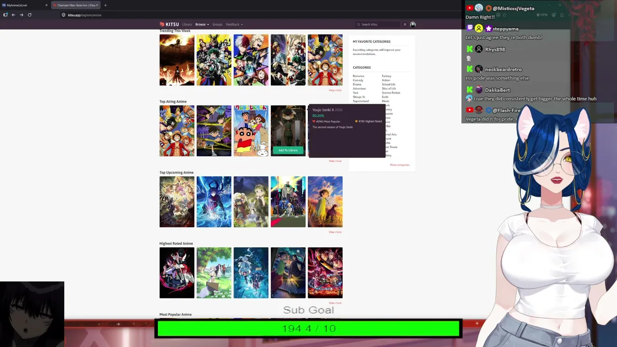Open the first Highest Rated anime poster

[x=177, y=273]
